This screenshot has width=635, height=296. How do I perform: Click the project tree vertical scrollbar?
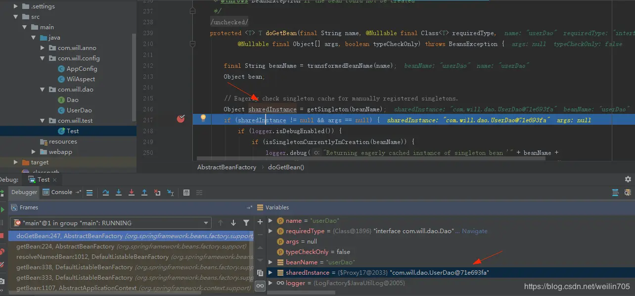coord(134,77)
